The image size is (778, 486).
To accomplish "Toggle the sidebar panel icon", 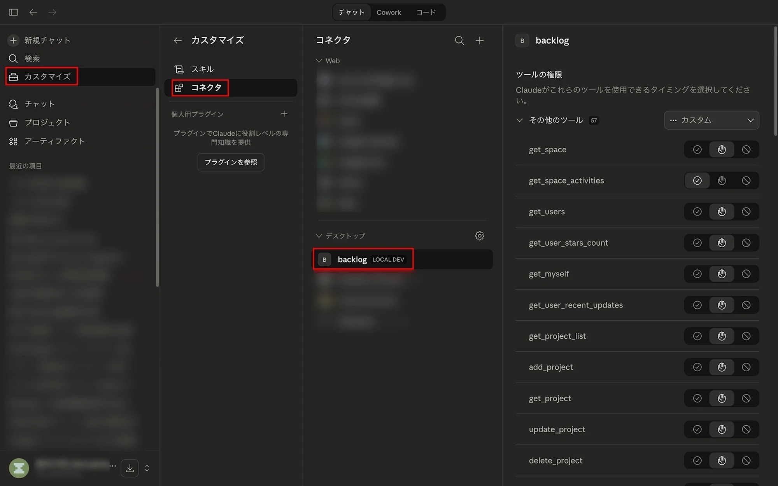I will tap(13, 12).
